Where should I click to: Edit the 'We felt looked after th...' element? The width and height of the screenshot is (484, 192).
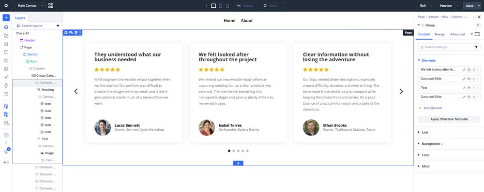464,70
